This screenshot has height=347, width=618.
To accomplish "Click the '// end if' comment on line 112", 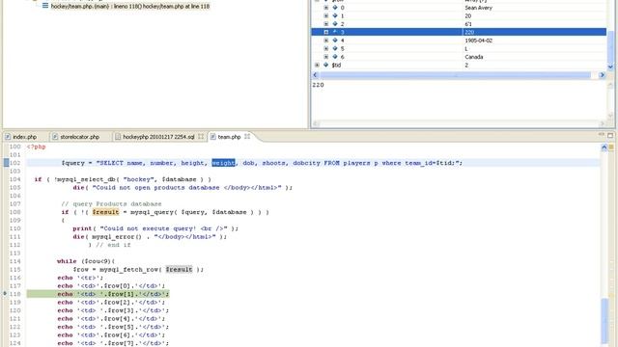I will tap(114, 245).
